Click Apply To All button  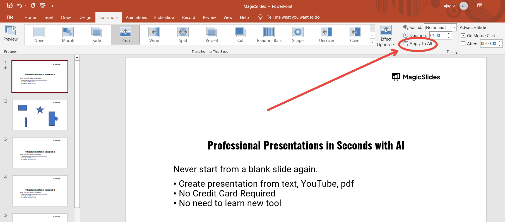(418, 44)
